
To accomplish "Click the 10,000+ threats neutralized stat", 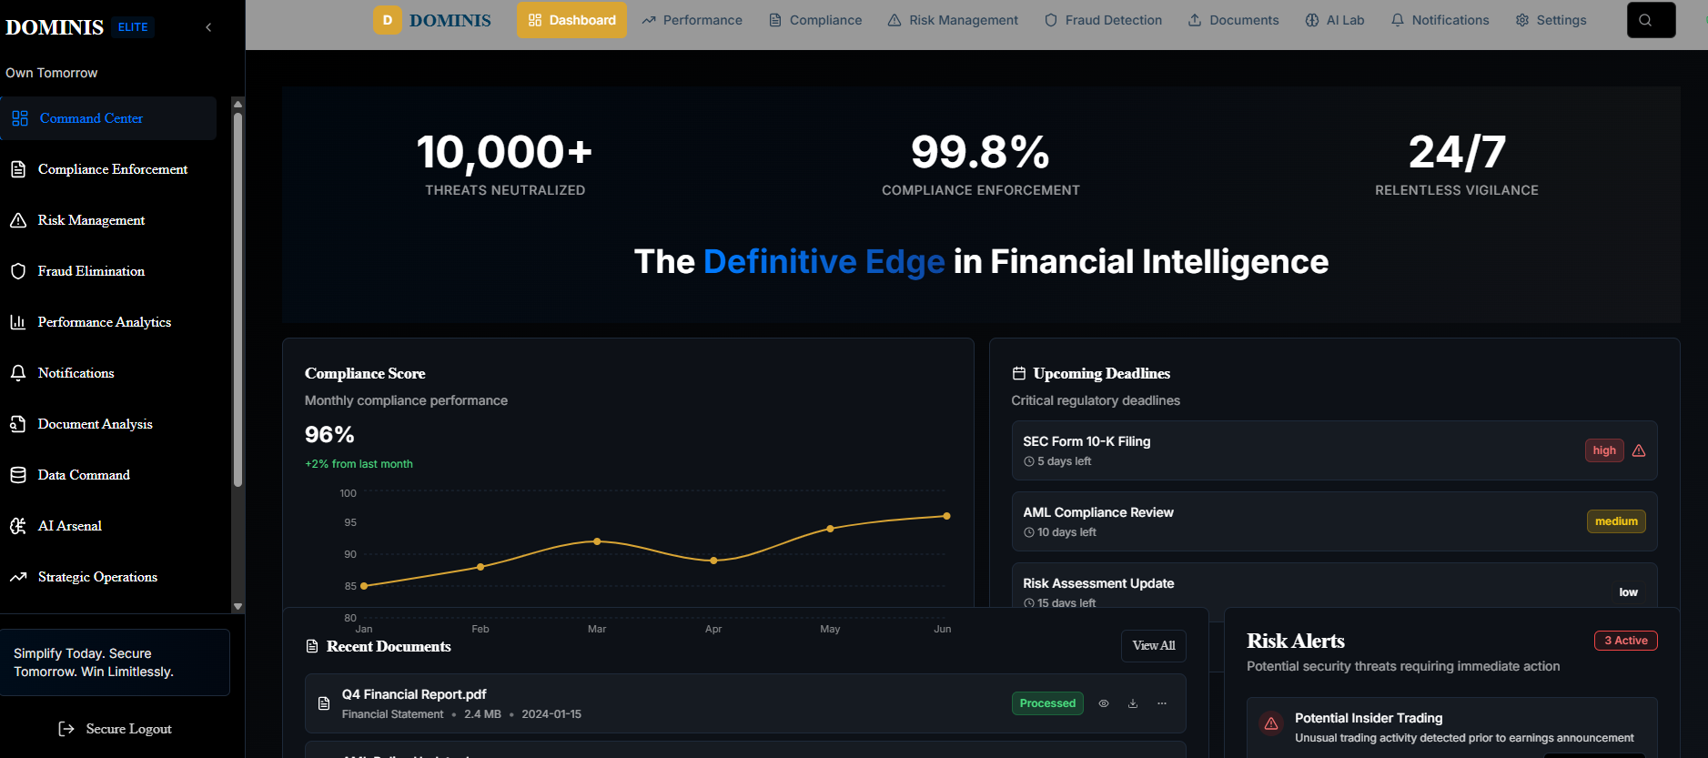I will point(505,164).
